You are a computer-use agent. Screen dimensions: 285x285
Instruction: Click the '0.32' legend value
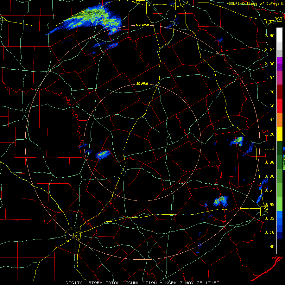[269, 218]
